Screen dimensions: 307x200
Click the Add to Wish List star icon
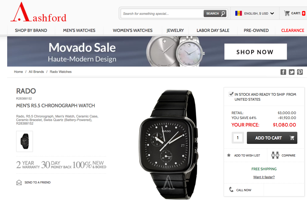pyautogui.click(x=229, y=155)
